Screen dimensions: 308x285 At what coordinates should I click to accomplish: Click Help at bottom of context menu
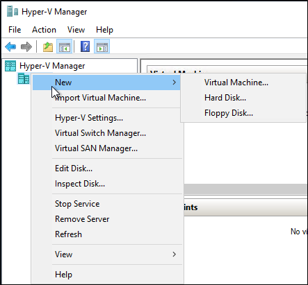(x=63, y=275)
